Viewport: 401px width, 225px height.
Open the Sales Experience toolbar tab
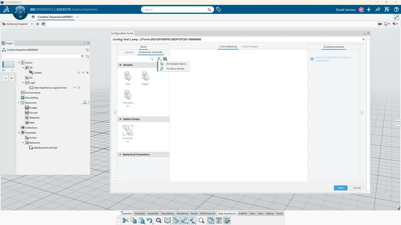pos(227,213)
